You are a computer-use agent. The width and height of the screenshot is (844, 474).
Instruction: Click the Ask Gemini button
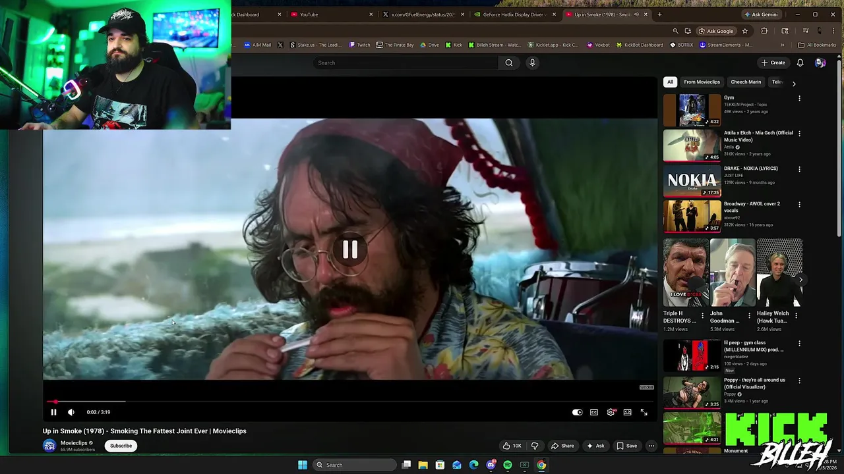(760, 14)
